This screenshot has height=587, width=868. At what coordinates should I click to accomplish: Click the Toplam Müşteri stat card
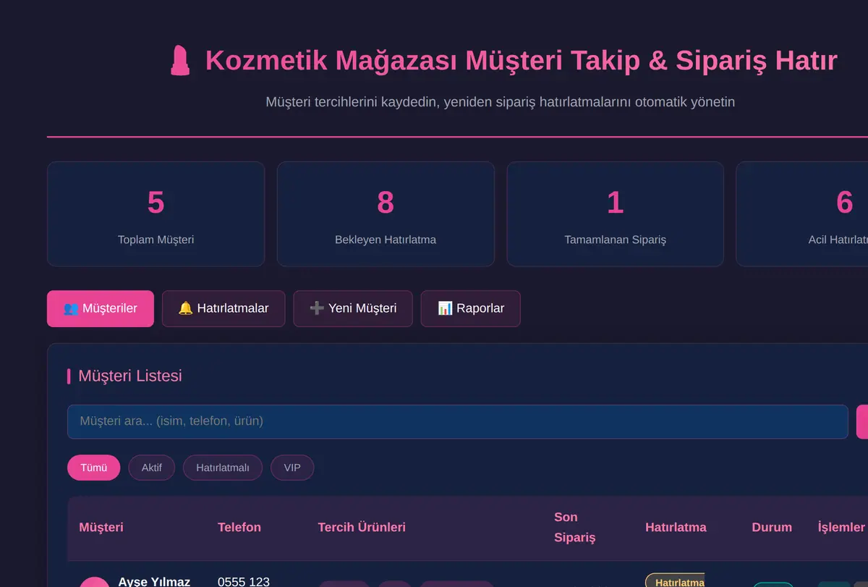click(x=156, y=214)
